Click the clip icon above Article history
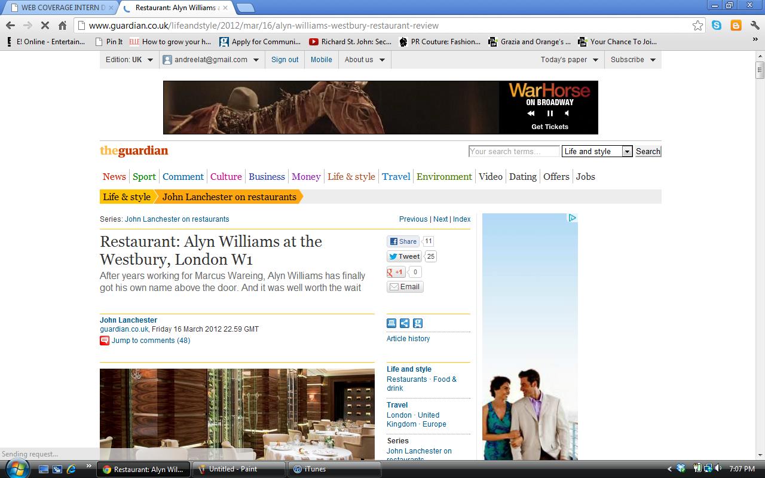 [418, 323]
